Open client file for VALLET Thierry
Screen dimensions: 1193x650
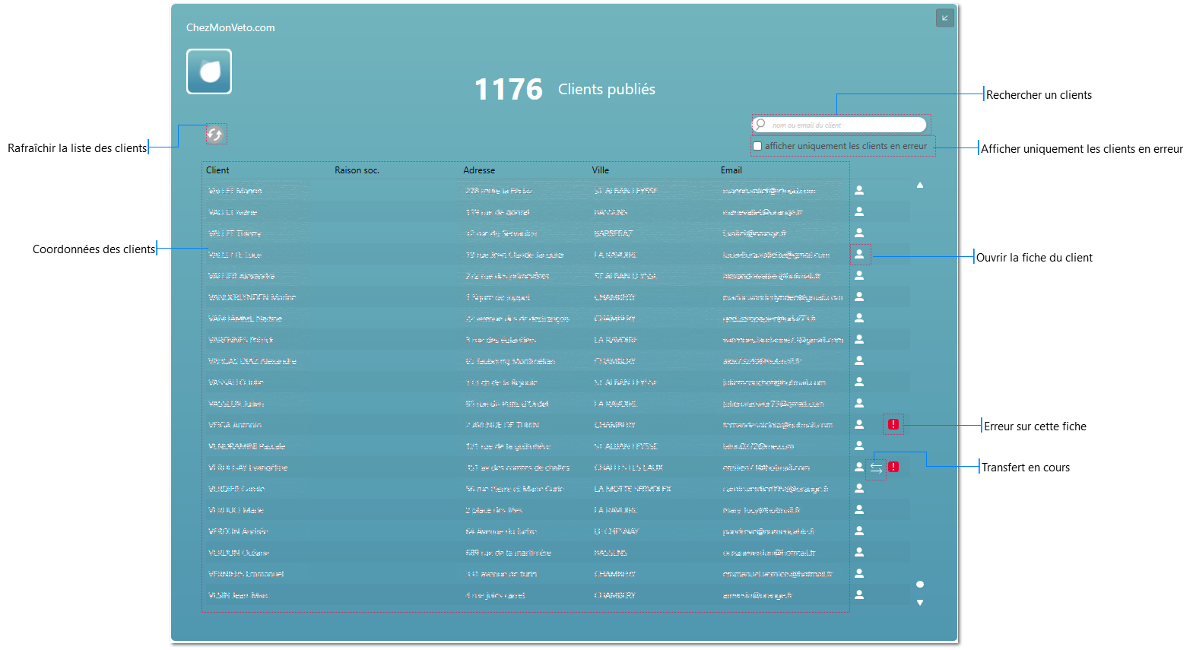point(859,233)
